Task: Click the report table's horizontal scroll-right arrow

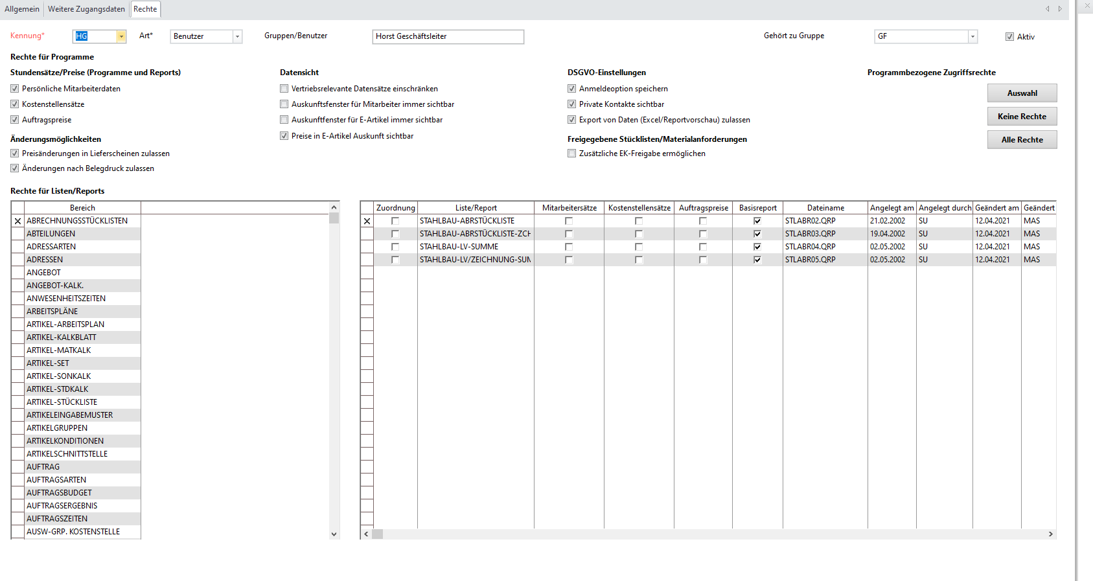Action: (x=1051, y=534)
